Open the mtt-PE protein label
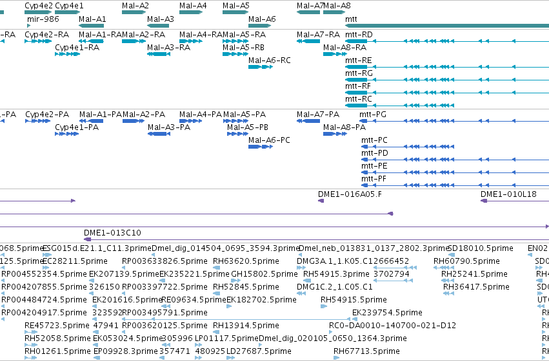Image resolution: width=549 pixels, height=361 pixels. coord(374,166)
